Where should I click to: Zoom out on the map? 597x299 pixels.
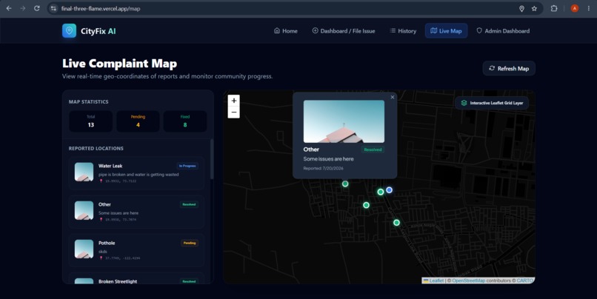234,112
